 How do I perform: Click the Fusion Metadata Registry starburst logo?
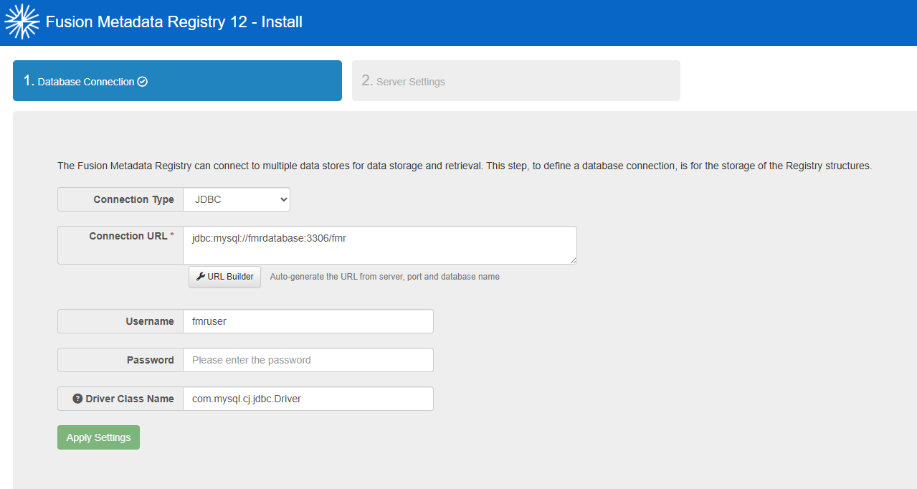click(22, 22)
